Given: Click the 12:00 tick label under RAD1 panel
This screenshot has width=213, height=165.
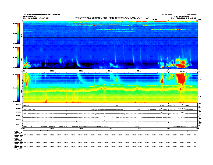Looking at the screenshot, I should point(110,71).
